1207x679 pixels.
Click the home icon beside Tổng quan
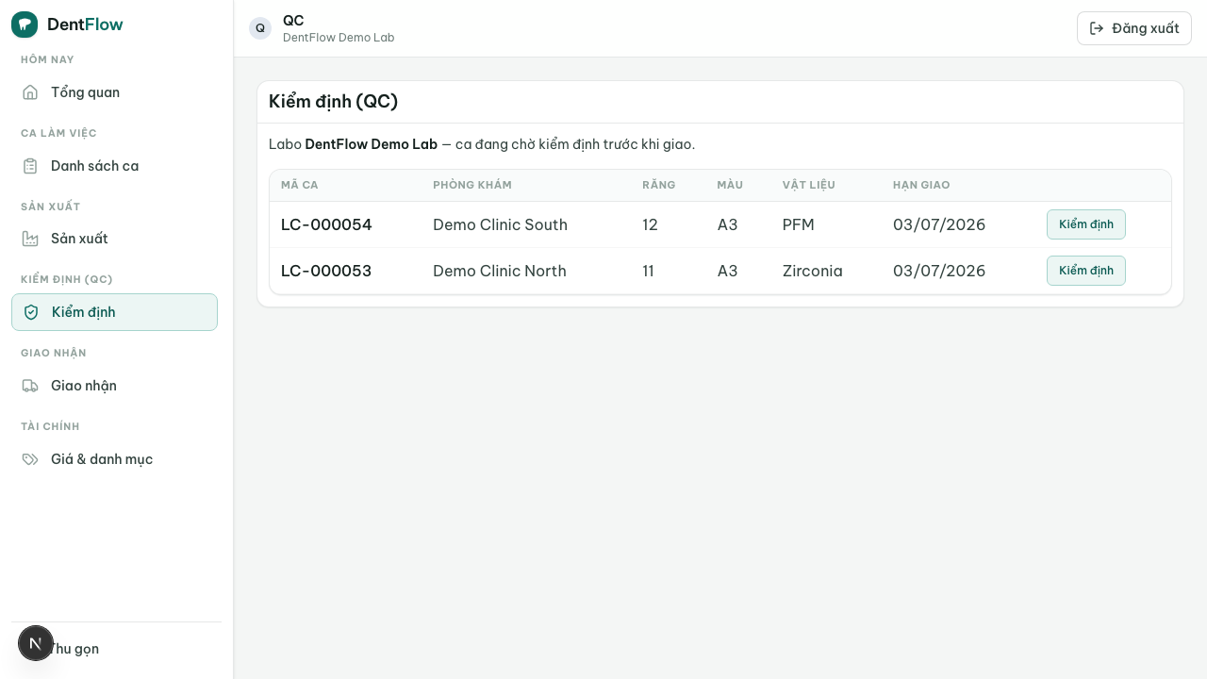pos(30,92)
